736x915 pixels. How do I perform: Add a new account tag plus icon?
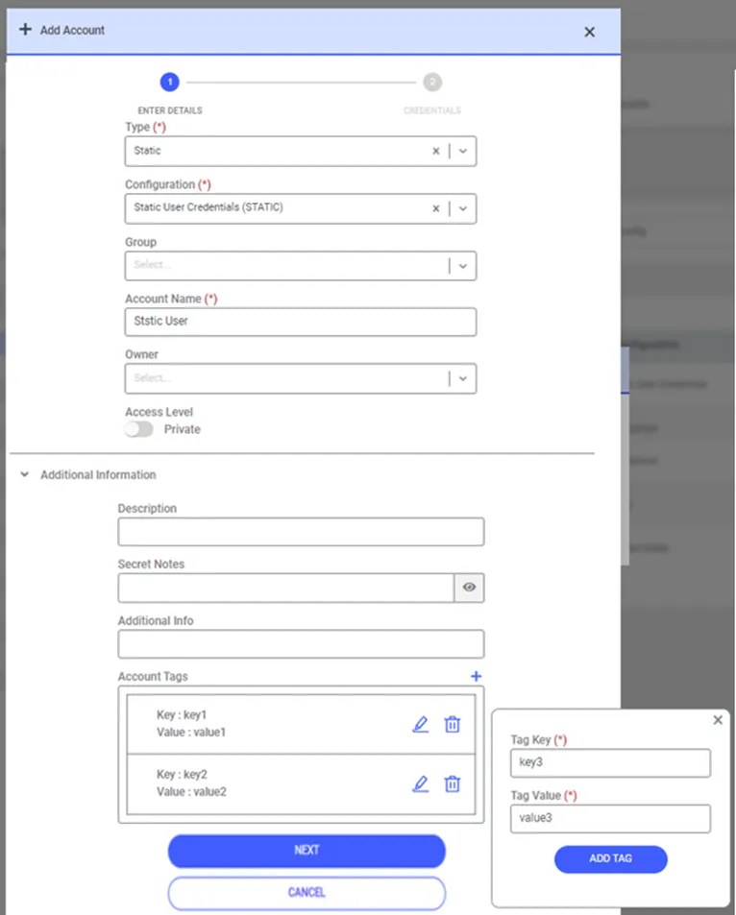pyautogui.click(x=476, y=676)
